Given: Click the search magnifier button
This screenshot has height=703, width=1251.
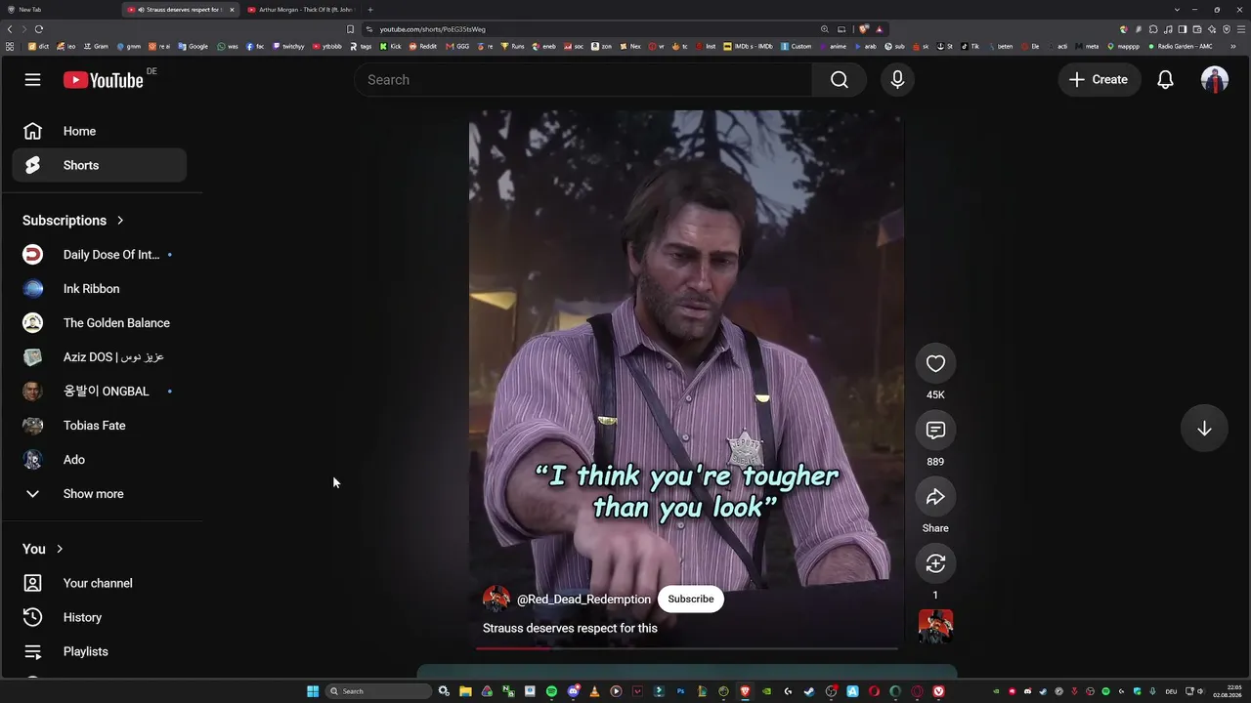Looking at the screenshot, I should [x=840, y=80].
